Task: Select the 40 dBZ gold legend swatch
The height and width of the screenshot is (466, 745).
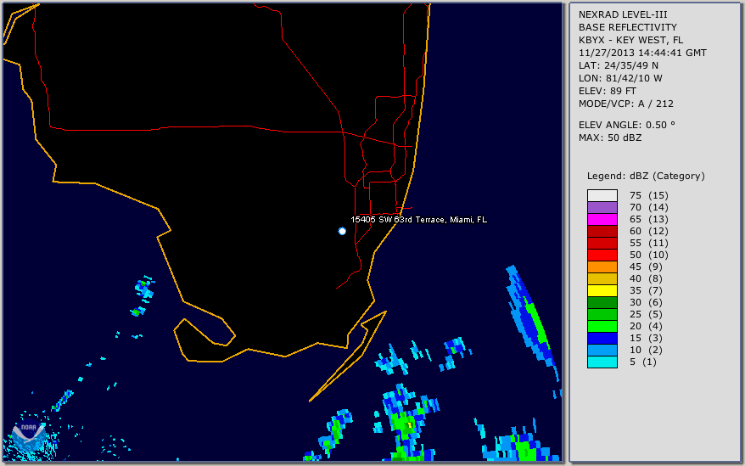Action: coord(602,278)
